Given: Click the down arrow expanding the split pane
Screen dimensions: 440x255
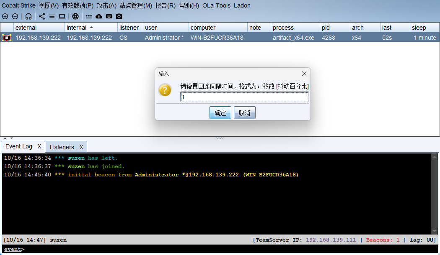Looking at the screenshot, I should click(x=11, y=138).
